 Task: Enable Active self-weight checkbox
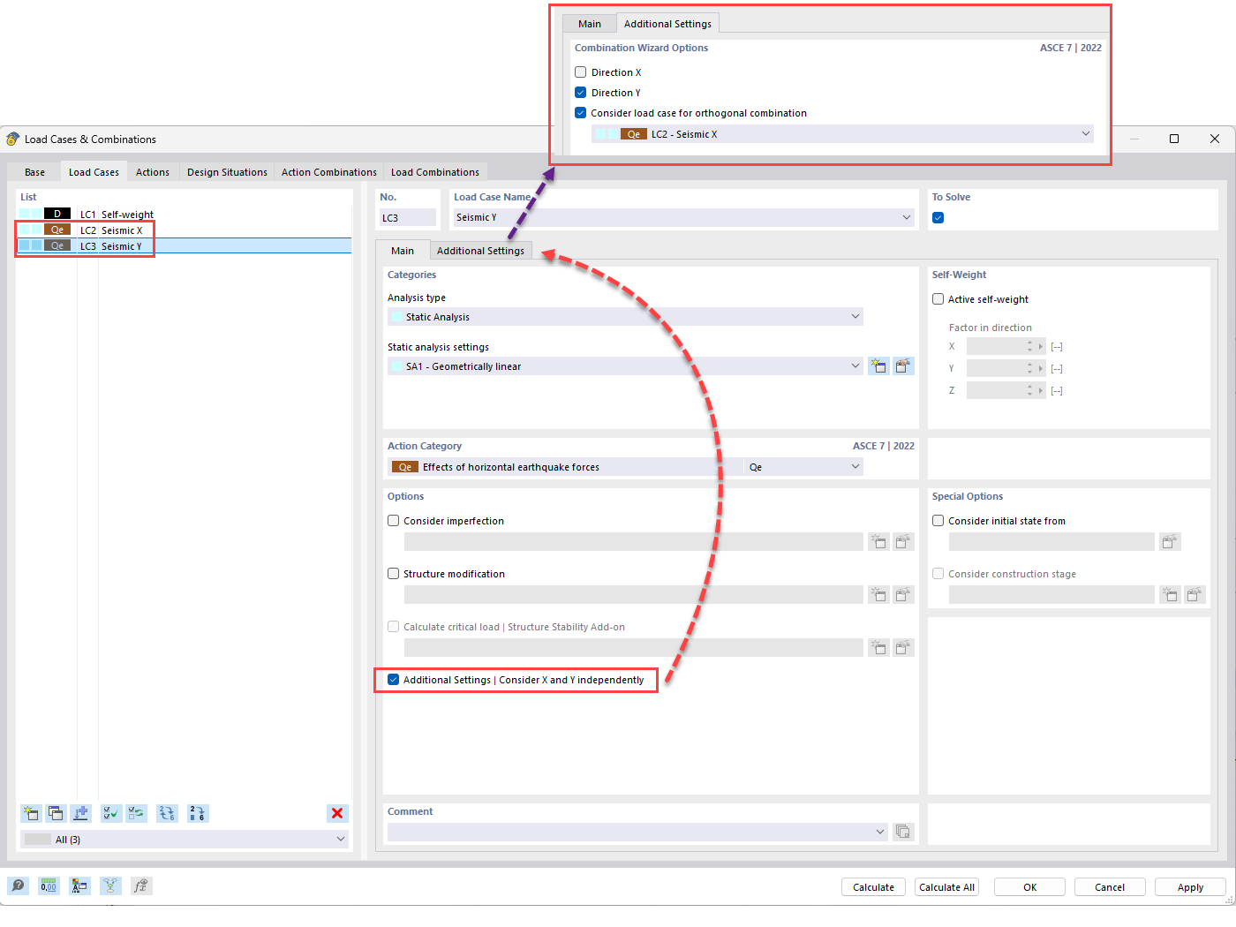click(x=938, y=299)
